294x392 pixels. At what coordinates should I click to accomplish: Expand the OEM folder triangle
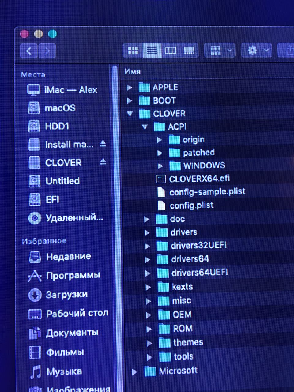pyautogui.click(x=149, y=315)
